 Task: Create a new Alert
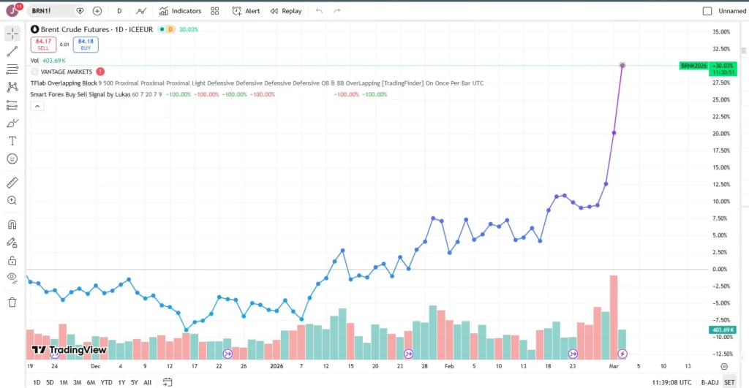click(246, 10)
